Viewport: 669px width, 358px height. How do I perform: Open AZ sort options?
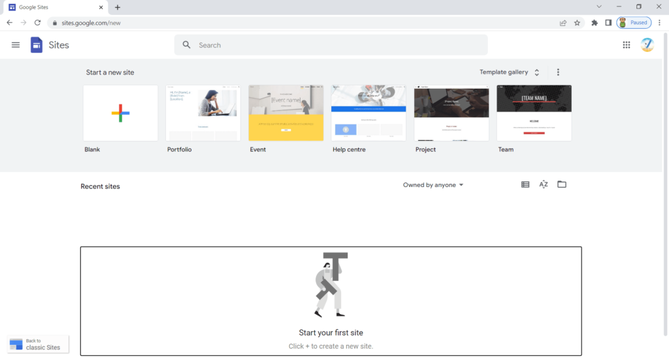(544, 185)
